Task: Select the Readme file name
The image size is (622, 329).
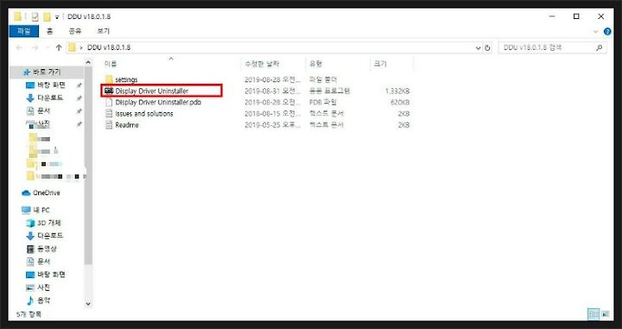Action: coord(127,125)
